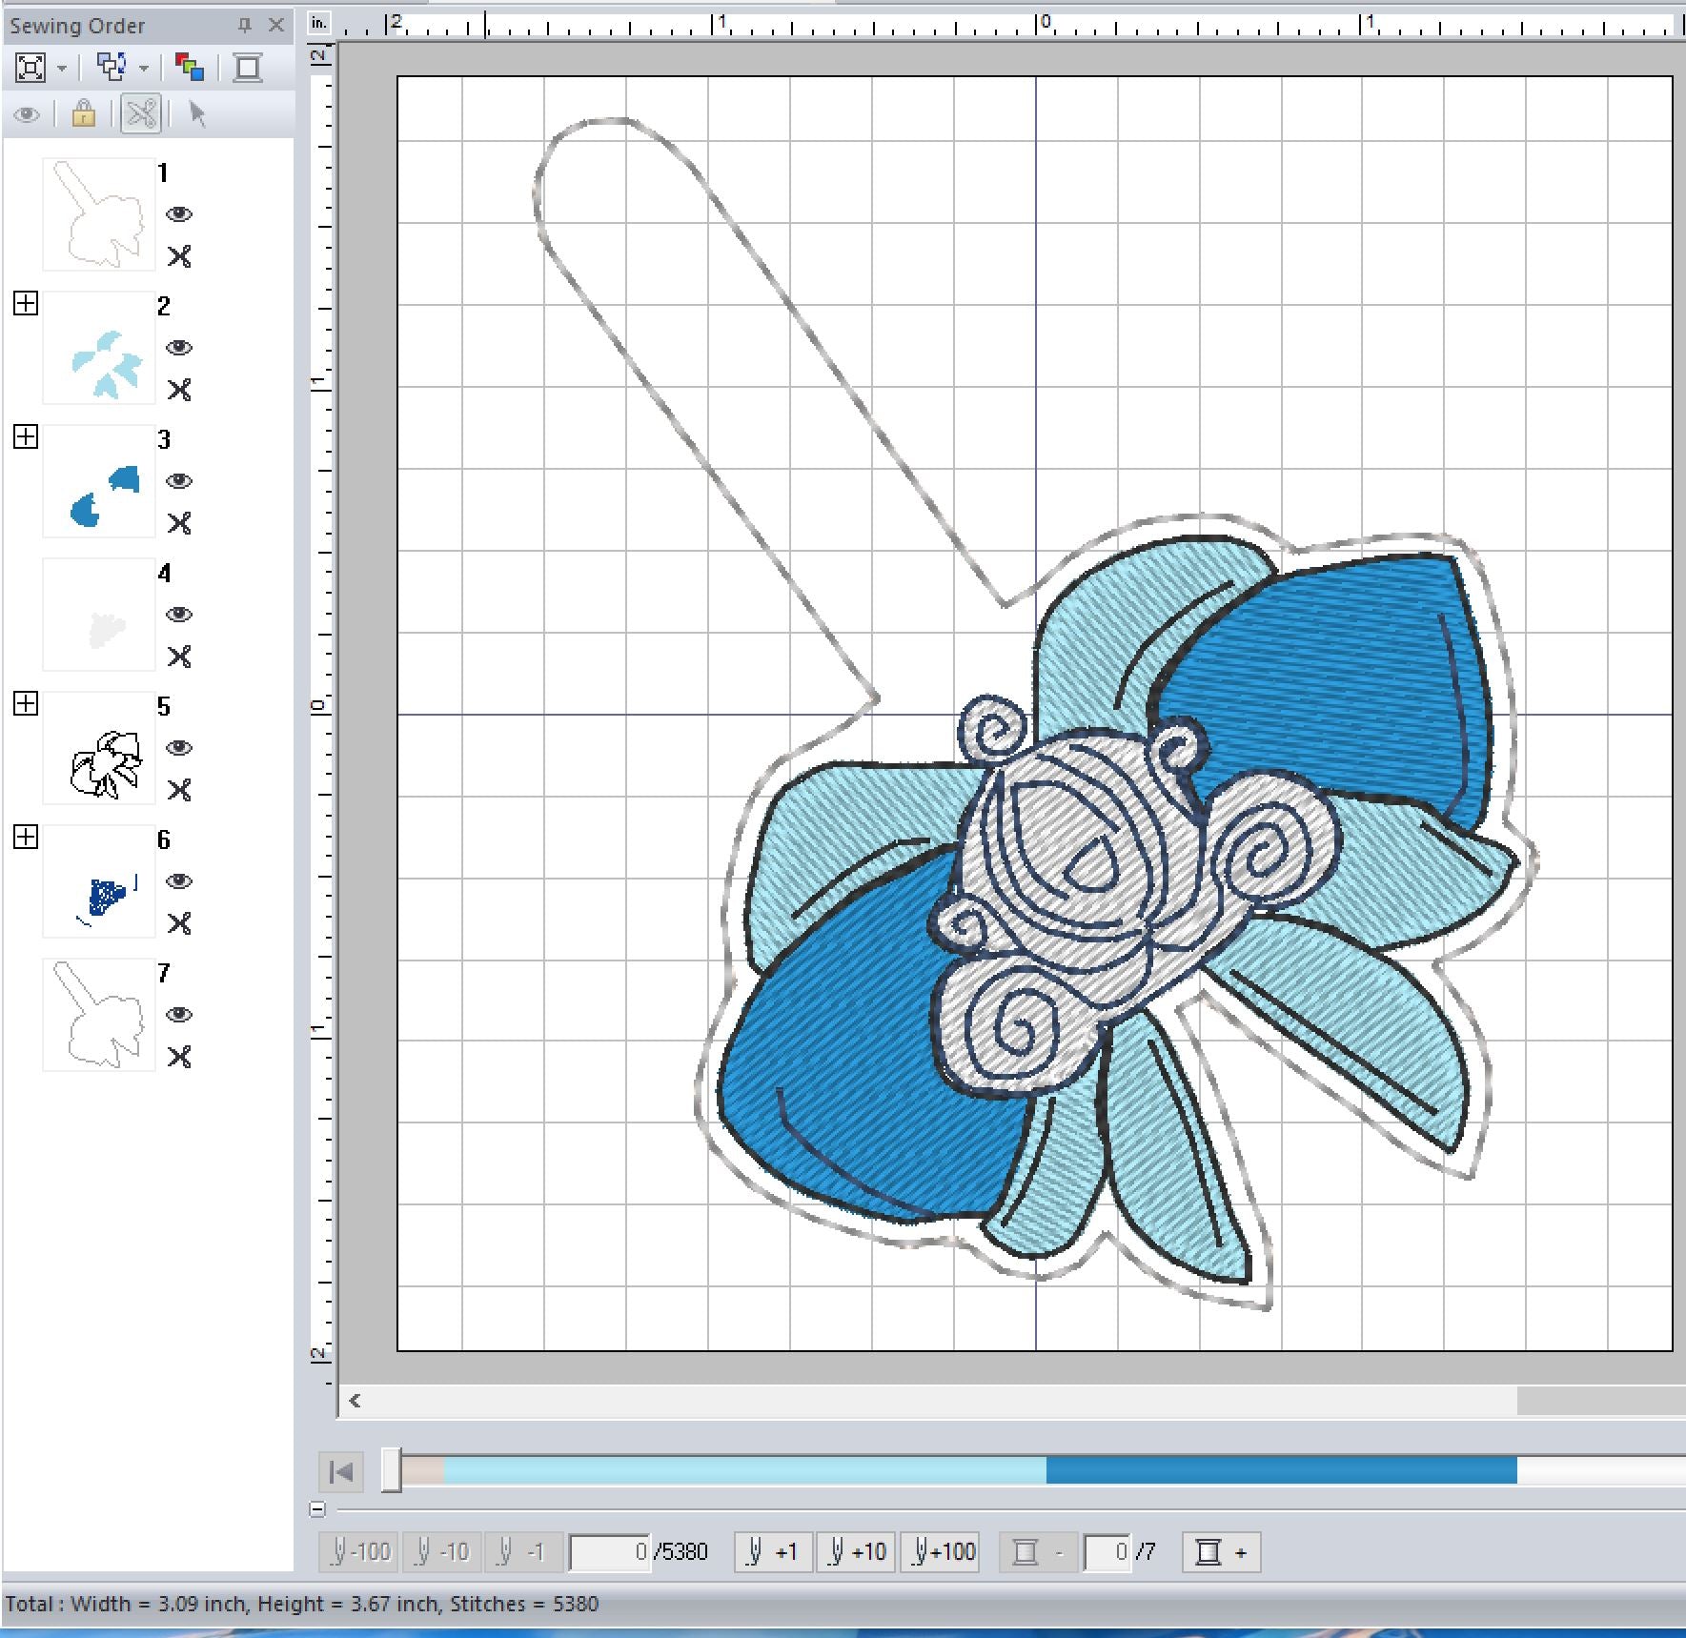Toggle the scissors trim for step 5

pos(179,790)
